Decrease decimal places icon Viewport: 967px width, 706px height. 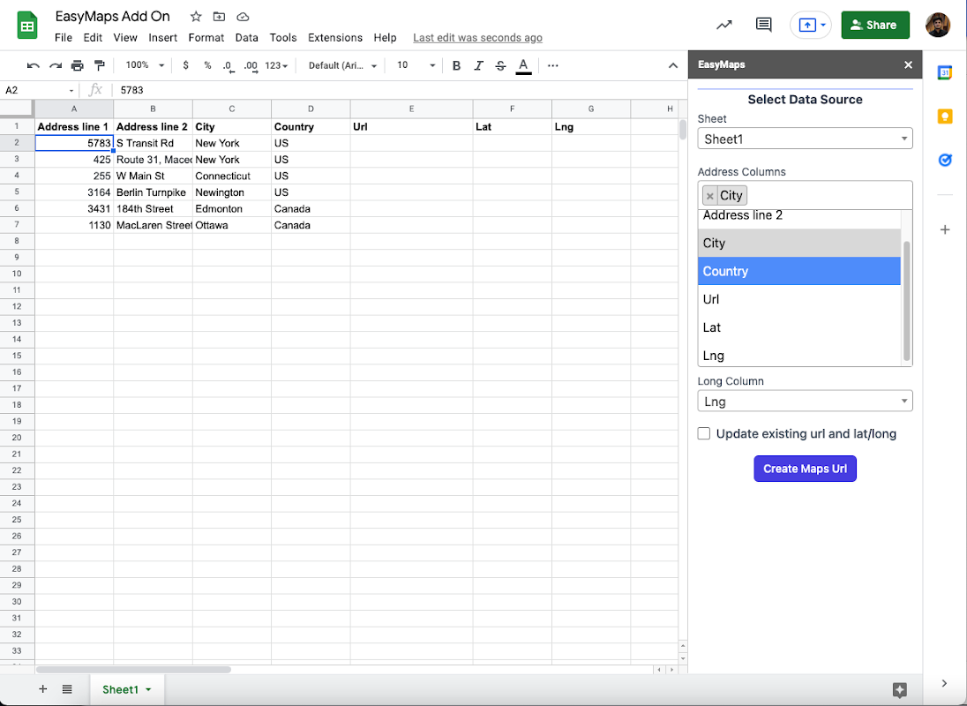229,66
